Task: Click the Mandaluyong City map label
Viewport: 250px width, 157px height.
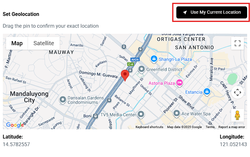Action: (29, 97)
